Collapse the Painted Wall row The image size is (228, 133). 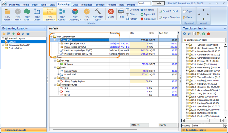tap(55, 40)
